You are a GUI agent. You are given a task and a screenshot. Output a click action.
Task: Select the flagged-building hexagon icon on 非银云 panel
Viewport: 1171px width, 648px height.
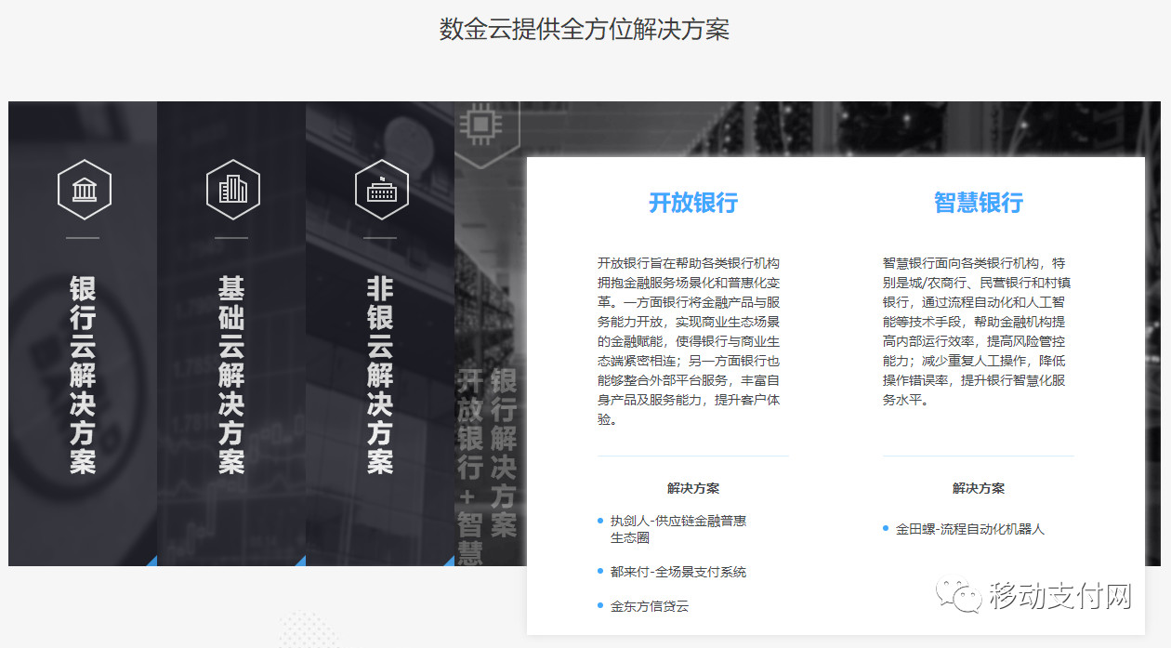[x=381, y=190]
